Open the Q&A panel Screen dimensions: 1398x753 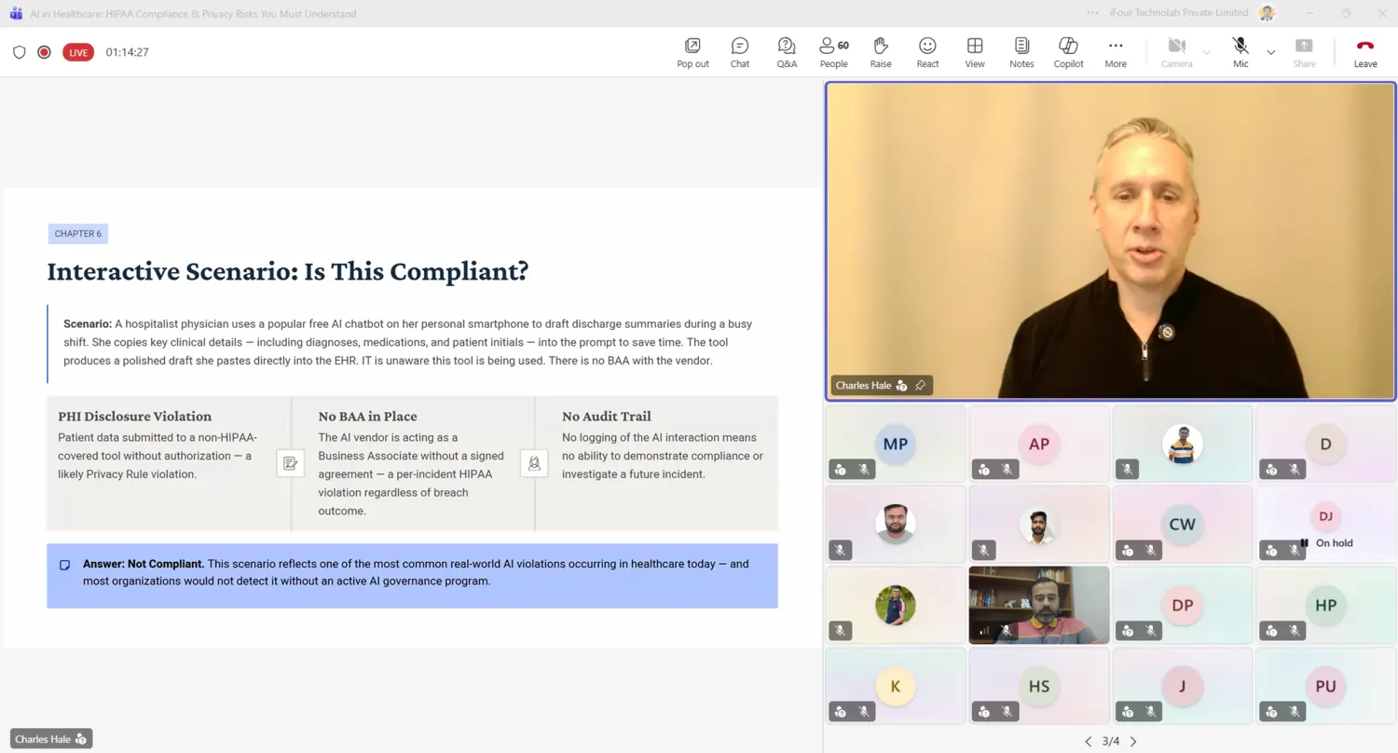[787, 52]
